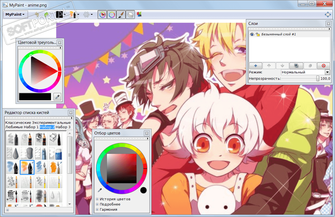Screen dimensions: 335x217
Task: Move layer down with down-arrow button
Action: point(283,66)
